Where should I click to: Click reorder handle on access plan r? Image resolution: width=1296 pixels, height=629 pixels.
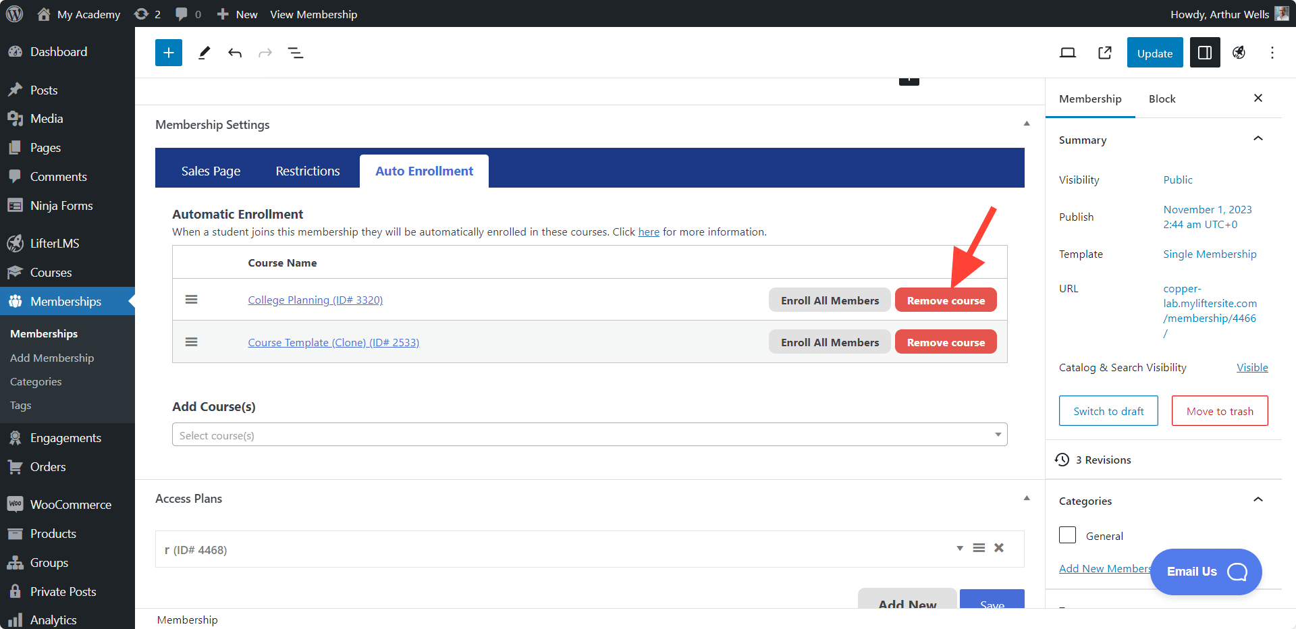coord(979,548)
